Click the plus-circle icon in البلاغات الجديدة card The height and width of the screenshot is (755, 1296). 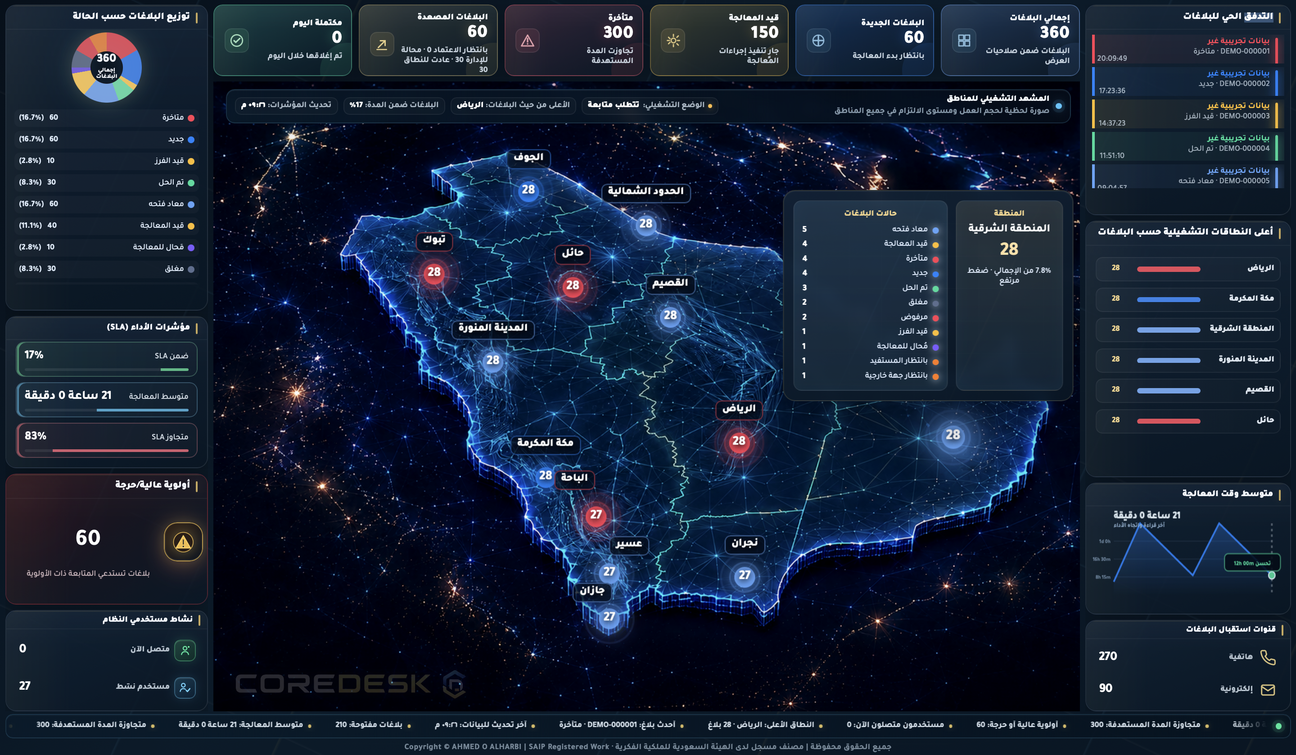[x=818, y=40]
